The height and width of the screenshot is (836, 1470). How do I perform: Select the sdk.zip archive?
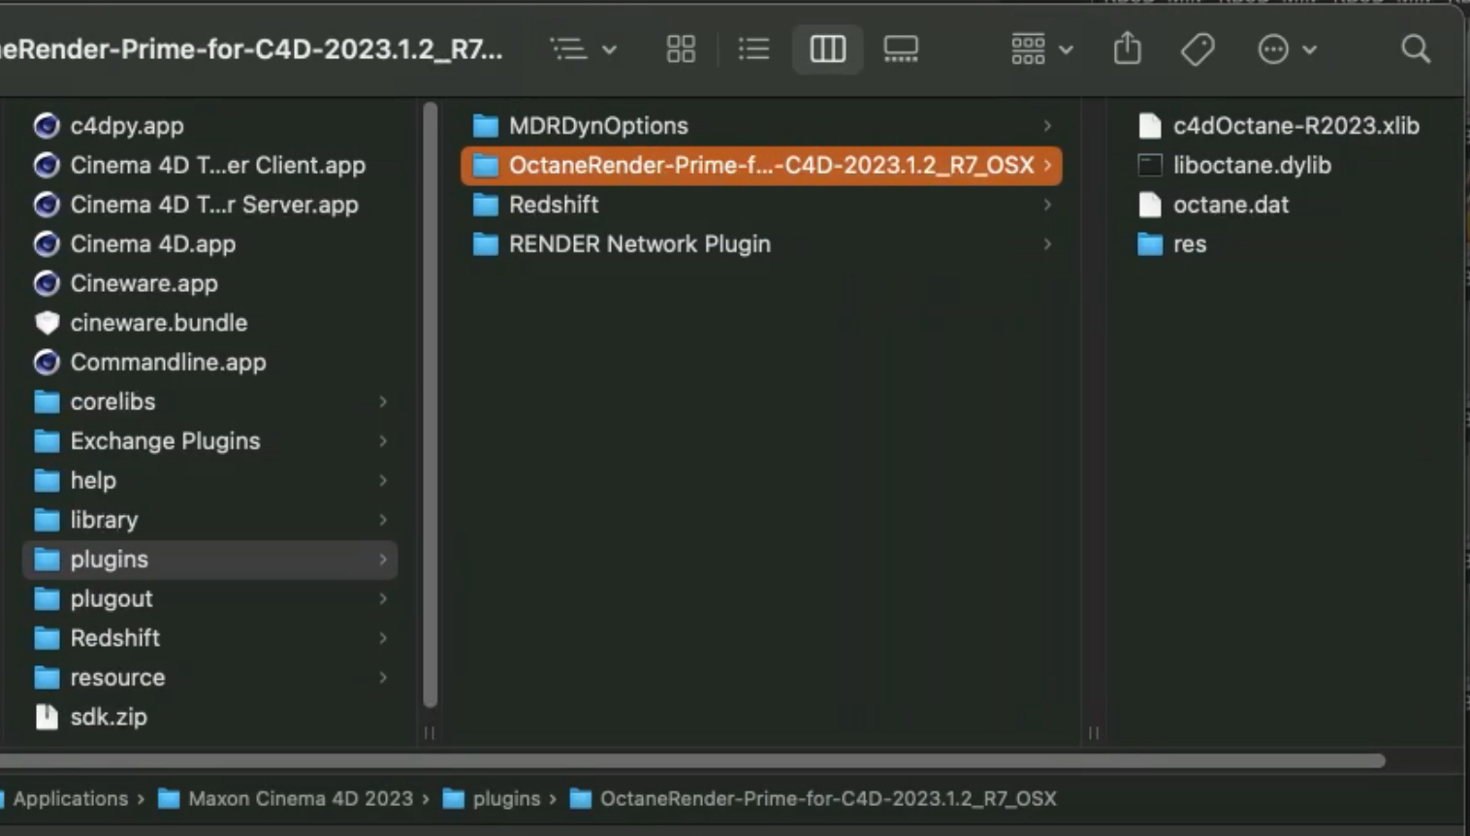coord(210,717)
